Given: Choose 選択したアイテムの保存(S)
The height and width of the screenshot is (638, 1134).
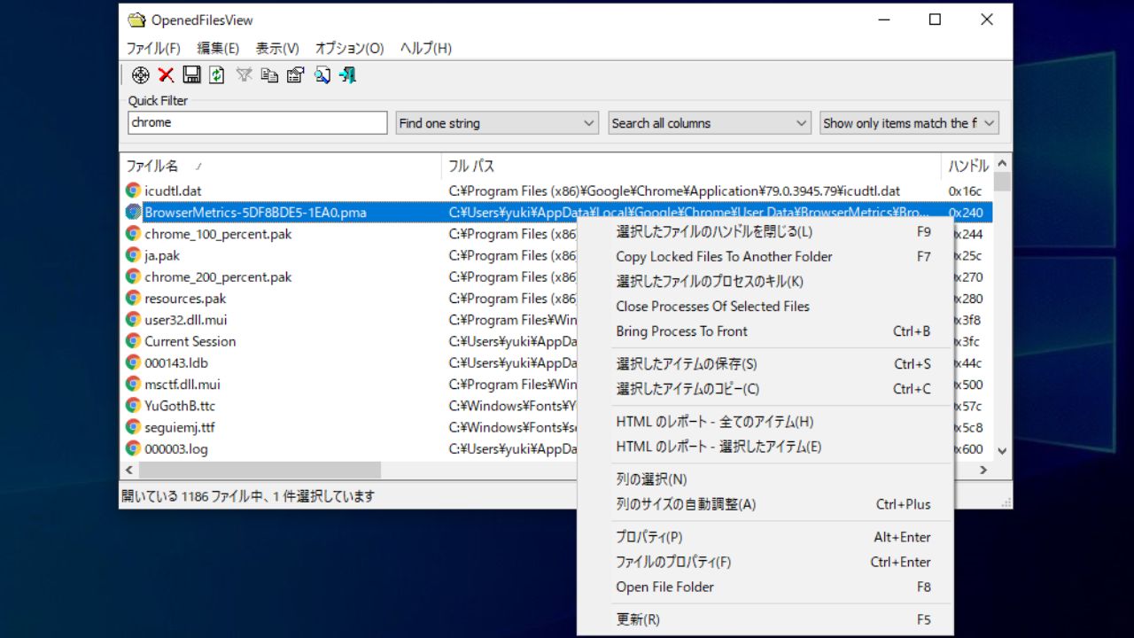Looking at the screenshot, I should [x=765, y=364].
